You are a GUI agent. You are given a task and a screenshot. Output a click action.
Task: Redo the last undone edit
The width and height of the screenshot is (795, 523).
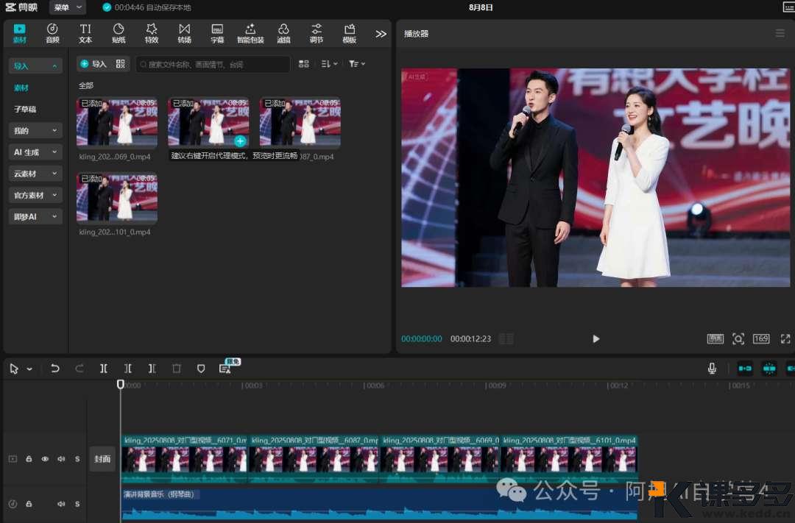coord(79,369)
